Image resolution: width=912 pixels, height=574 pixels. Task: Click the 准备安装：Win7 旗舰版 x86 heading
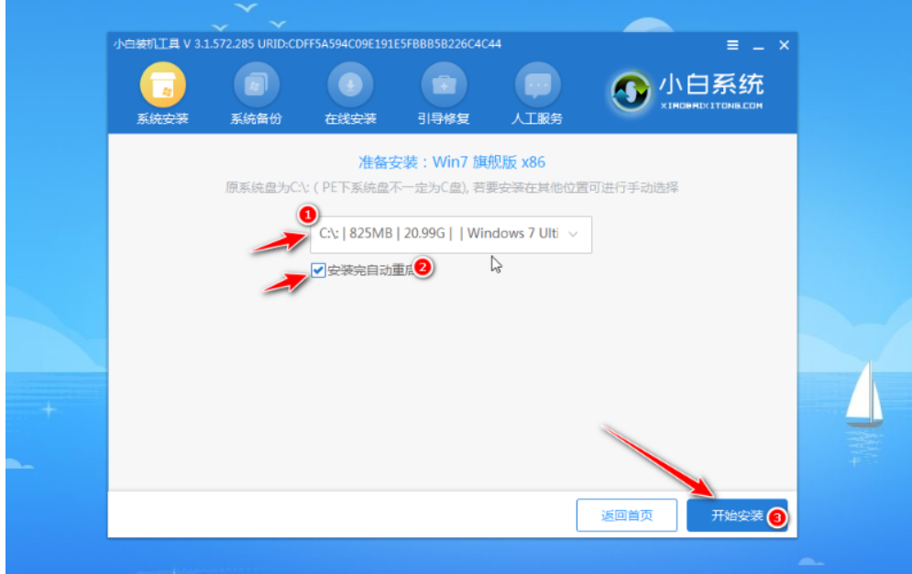point(452,161)
